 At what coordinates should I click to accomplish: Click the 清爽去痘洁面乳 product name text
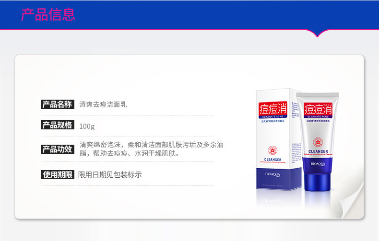pyautogui.click(x=103, y=104)
